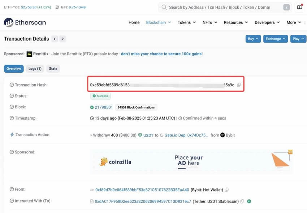The height and width of the screenshot is (213, 307).
Task: Go to next transaction arrow
Action: [63, 39]
